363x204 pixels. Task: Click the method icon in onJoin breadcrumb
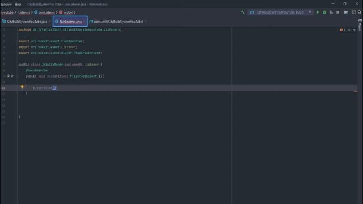[61, 12]
